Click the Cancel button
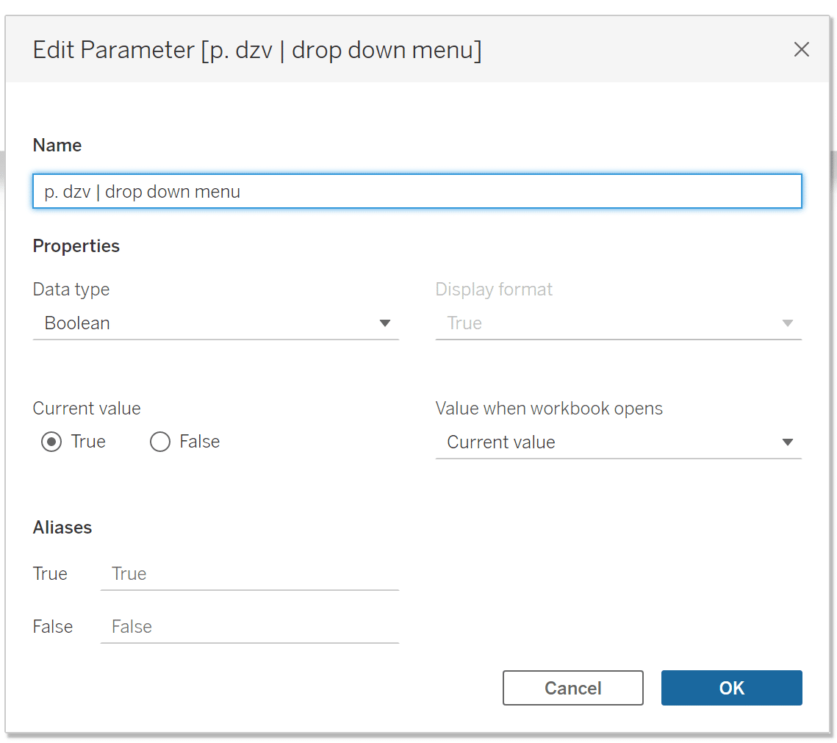This screenshot has height=743, width=837. point(572,687)
